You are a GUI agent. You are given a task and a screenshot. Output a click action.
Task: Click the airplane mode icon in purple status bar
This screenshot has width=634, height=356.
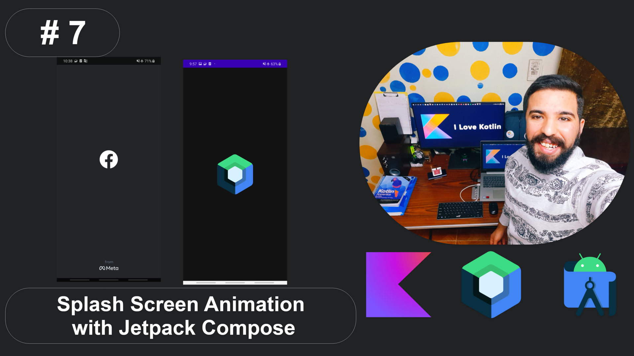268,64
